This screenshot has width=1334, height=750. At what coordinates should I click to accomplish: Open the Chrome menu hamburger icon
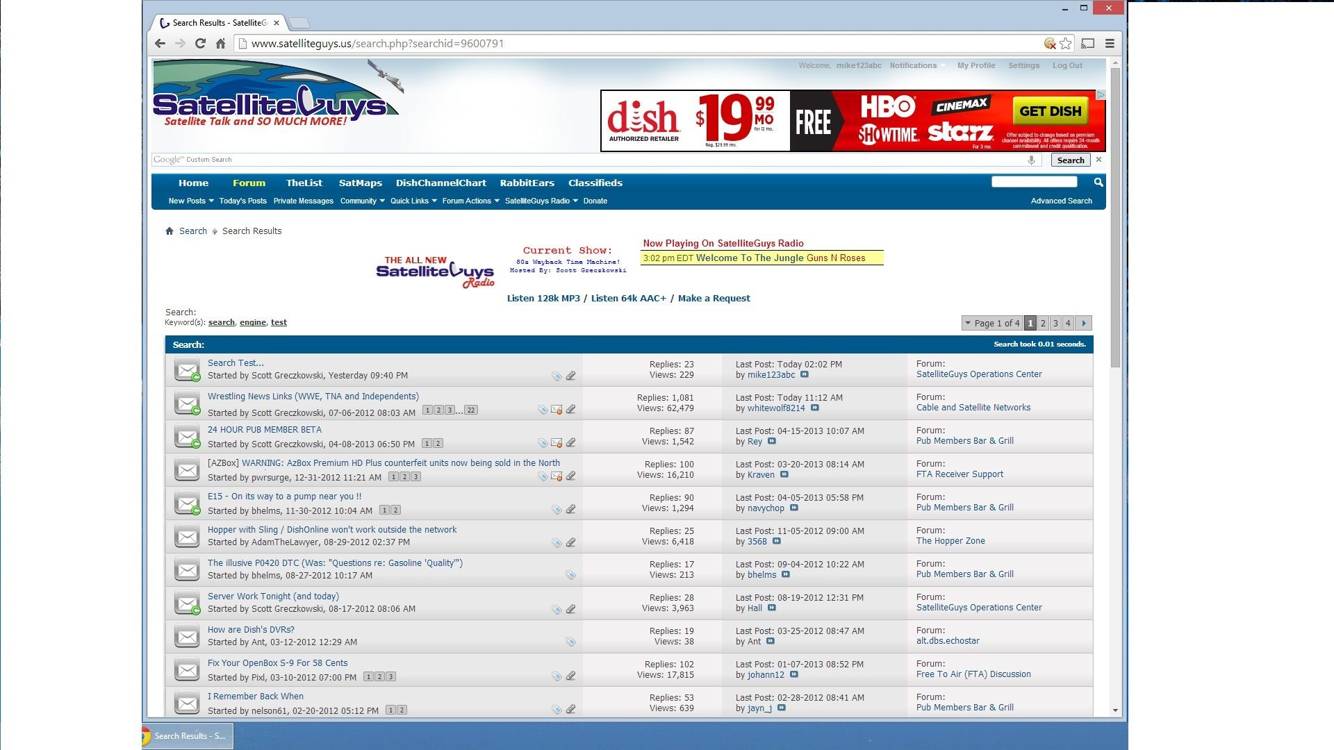coord(1110,43)
